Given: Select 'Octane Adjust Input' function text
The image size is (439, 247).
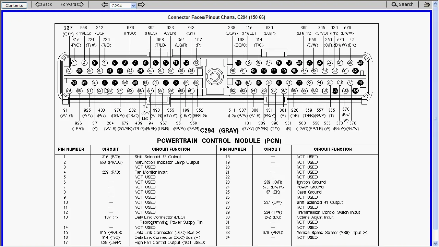Looking at the screenshot, I should point(315,217).
